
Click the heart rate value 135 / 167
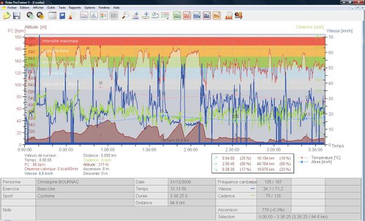(x=273, y=182)
